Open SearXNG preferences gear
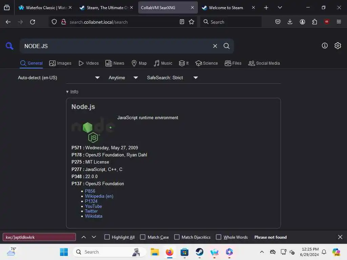Screen dimensions: 347x260 tap(338, 46)
